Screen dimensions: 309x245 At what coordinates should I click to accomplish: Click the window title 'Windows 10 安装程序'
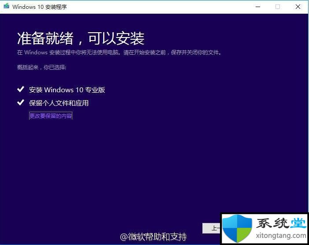pyautogui.click(x=39, y=7)
